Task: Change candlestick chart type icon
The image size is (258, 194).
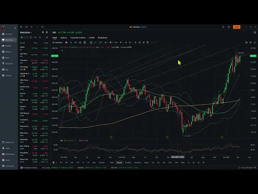Action: [x=66, y=42]
